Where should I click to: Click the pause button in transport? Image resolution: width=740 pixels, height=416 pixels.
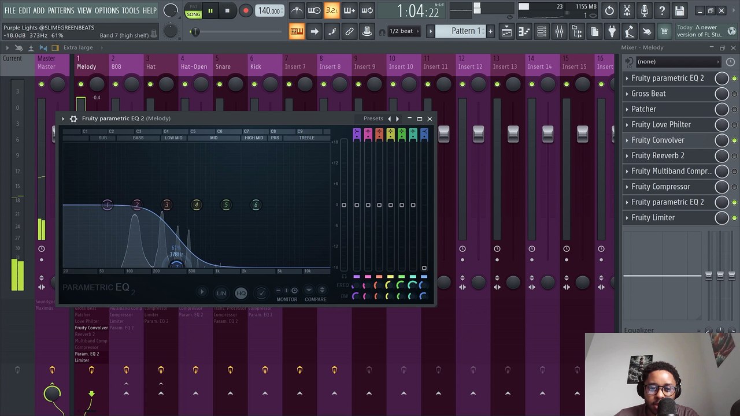pyautogui.click(x=210, y=10)
